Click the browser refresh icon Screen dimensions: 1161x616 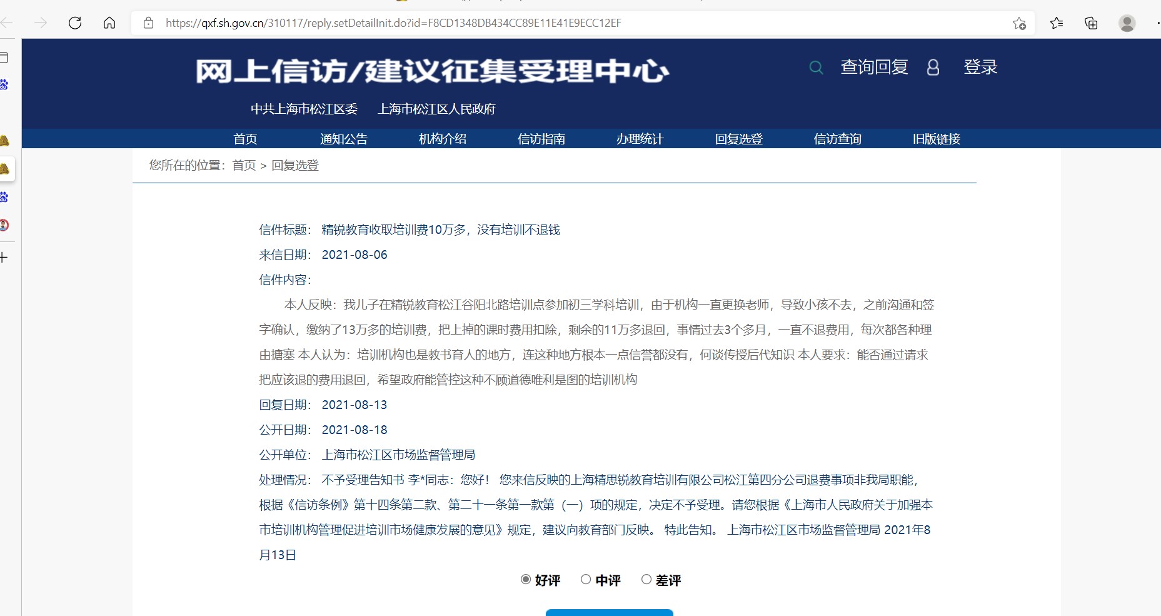75,23
